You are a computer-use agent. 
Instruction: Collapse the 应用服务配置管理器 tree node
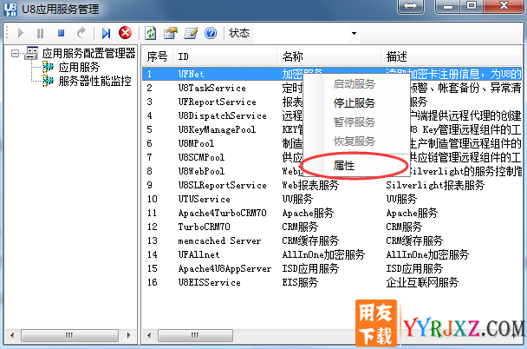(15, 53)
